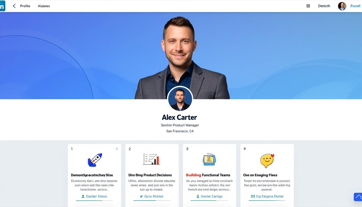Open the Debicth link in header
The width and height of the screenshot is (362, 207).
[324, 6]
